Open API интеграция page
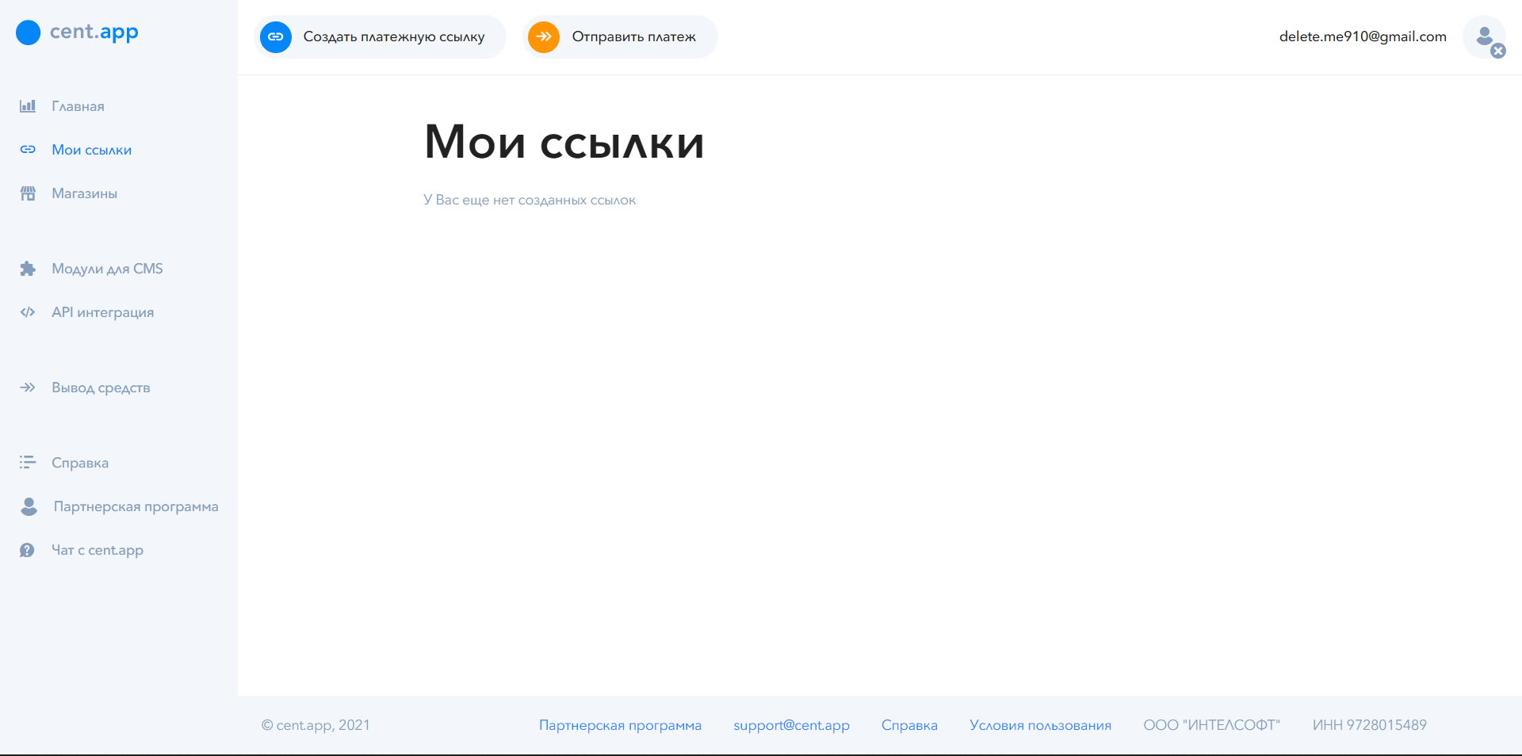This screenshot has height=756, width=1522. tap(103, 312)
